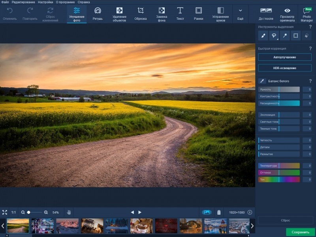Click the Насыщенность slider

(x=279, y=103)
